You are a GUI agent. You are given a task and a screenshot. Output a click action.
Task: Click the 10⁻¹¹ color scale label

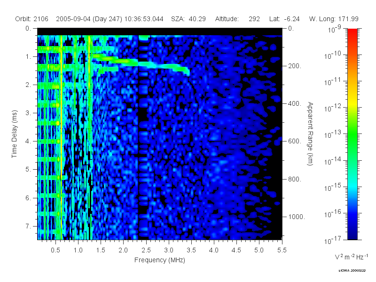tap(333, 81)
